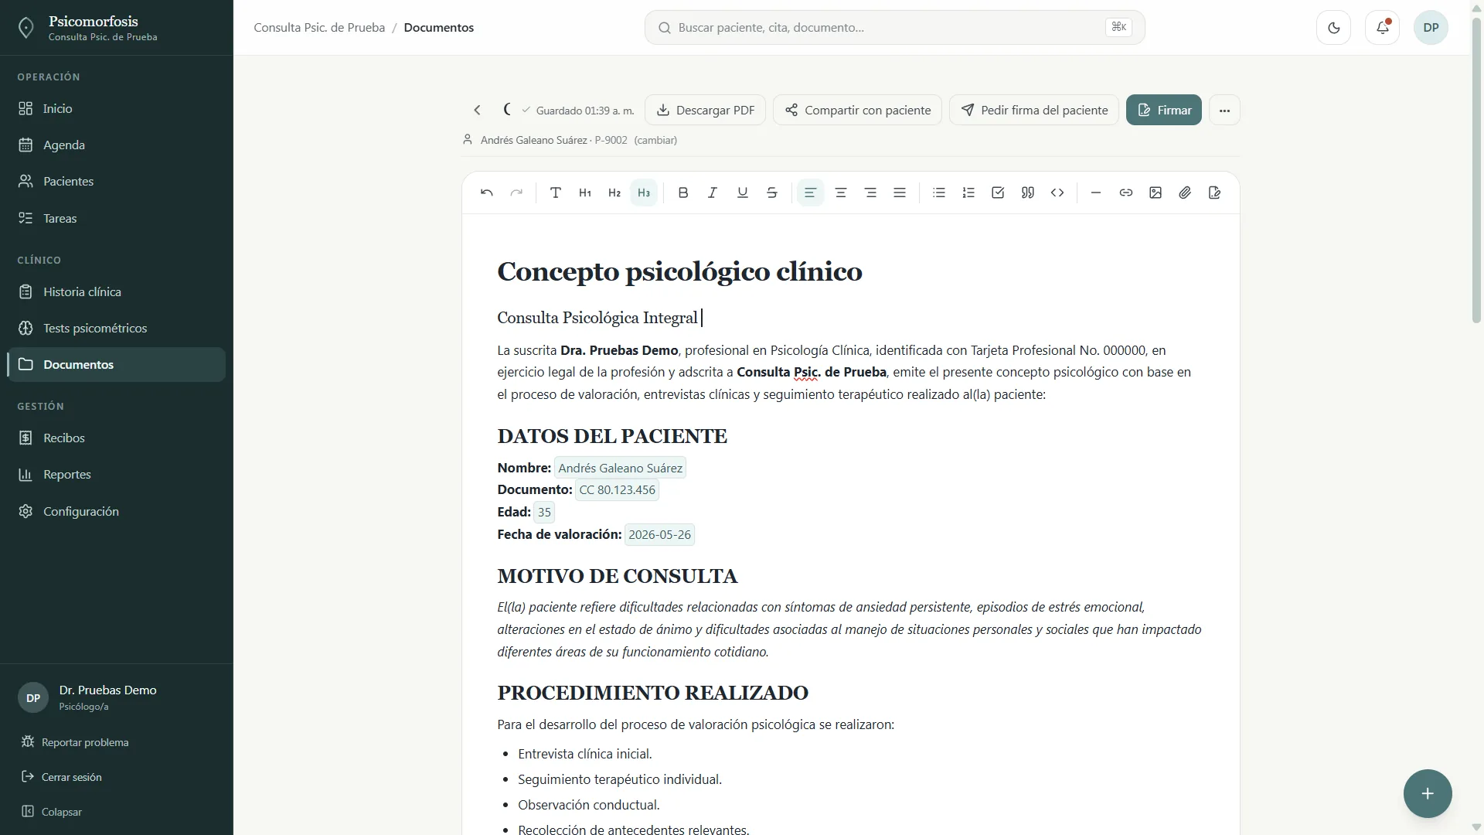Click Compartir con paciente
The image size is (1484, 835).
click(x=857, y=111)
